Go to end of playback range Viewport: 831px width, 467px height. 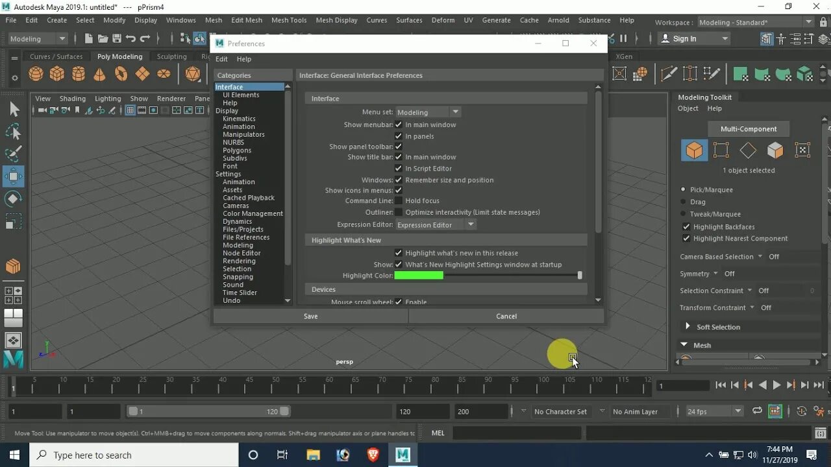(x=819, y=385)
